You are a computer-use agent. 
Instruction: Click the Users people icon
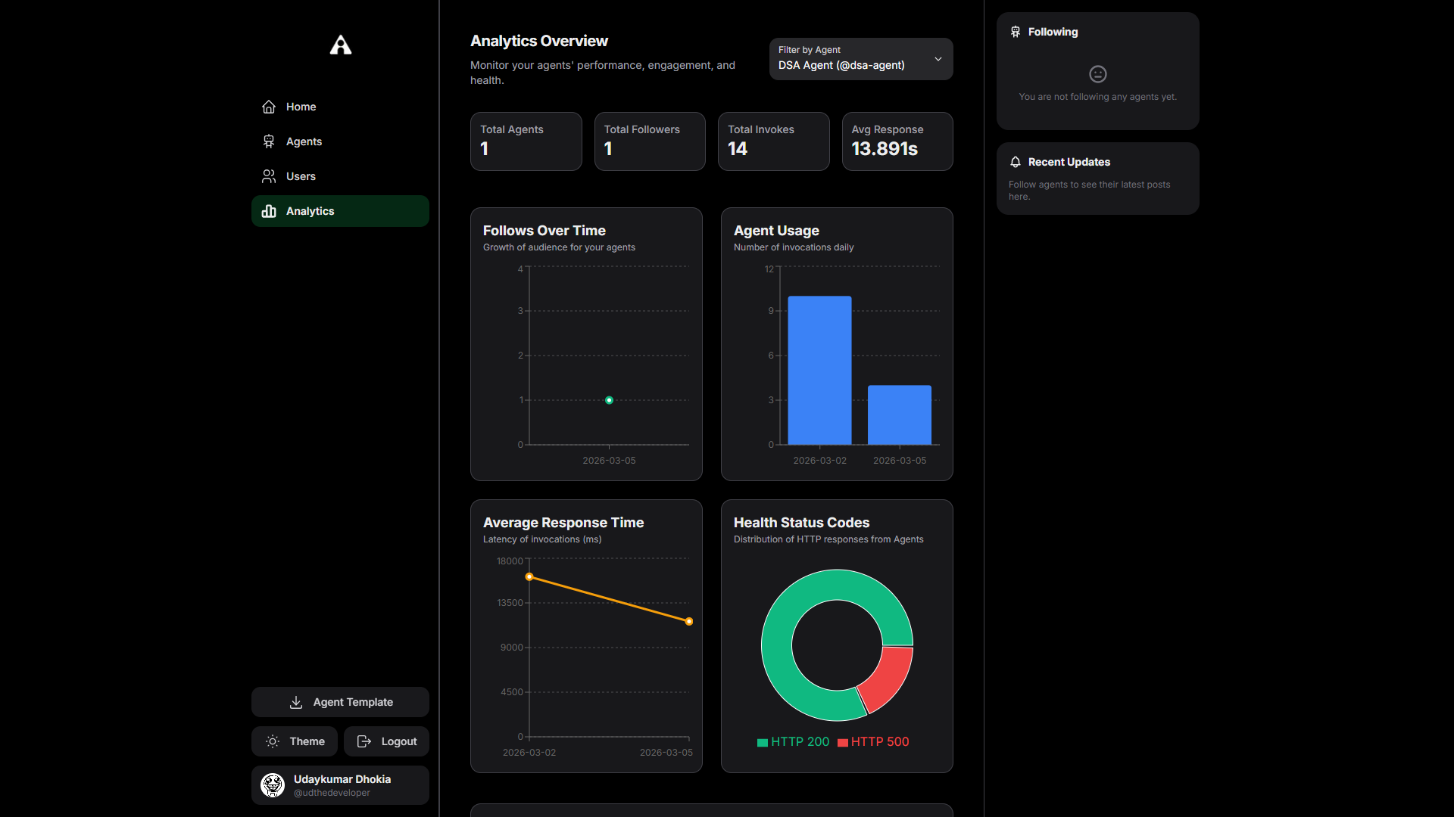(x=269, y=176)
